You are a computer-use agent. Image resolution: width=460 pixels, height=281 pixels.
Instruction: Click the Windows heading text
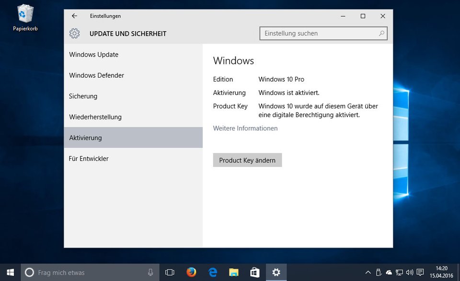click(233, 61)
